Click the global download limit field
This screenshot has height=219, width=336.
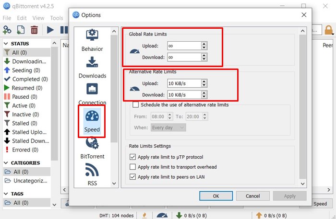[x=184, y=57]
